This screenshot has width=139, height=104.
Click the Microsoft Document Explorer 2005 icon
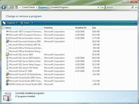pyautogui.click(x=7, y=41)
